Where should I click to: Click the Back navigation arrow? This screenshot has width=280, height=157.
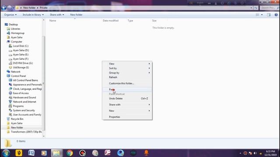click(x=4, y=8)
